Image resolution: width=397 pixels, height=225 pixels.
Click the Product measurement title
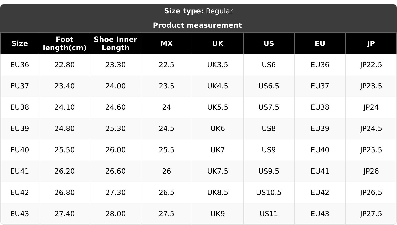point(197,25)
